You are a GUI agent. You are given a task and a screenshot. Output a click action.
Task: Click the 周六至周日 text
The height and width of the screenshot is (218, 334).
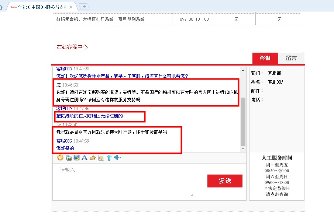(277, 176)
